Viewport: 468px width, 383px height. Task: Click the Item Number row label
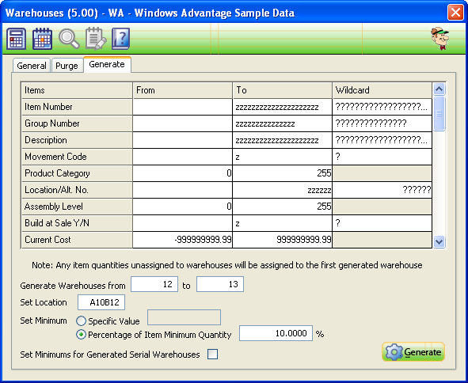77,107
